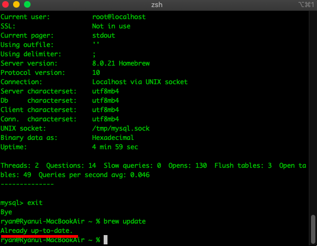
Task: Click the '8.0.21 Homebrew' server version
Action: (x=121, y=63)
